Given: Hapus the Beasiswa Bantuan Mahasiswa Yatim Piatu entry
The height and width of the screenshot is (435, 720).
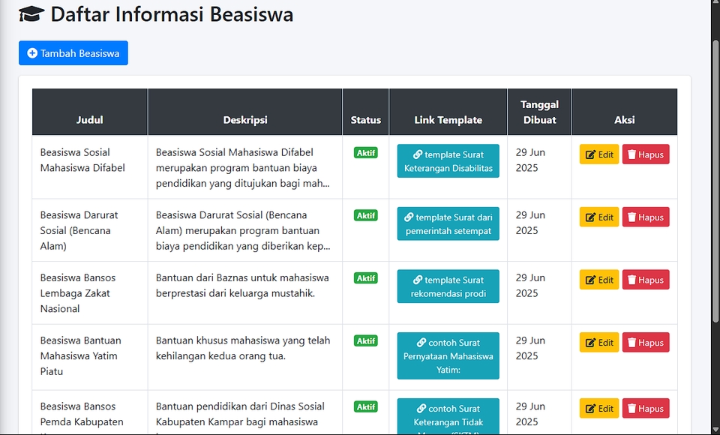Looking at the screenshot, I should click(x=646, y=343).
